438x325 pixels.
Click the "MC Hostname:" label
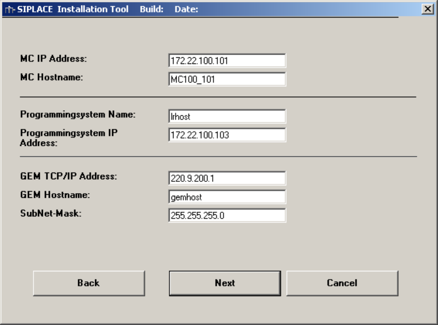pos(51,77)
